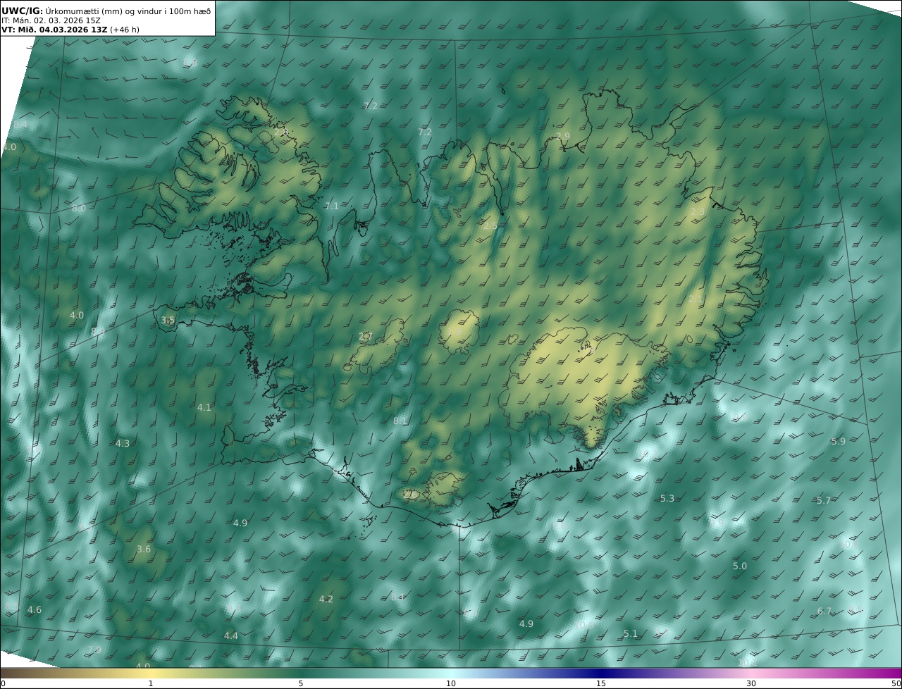The height and width of the screenshot is (689, 902).
Task: Click the 2.9 value label on the map
Action: coord(562,136)
